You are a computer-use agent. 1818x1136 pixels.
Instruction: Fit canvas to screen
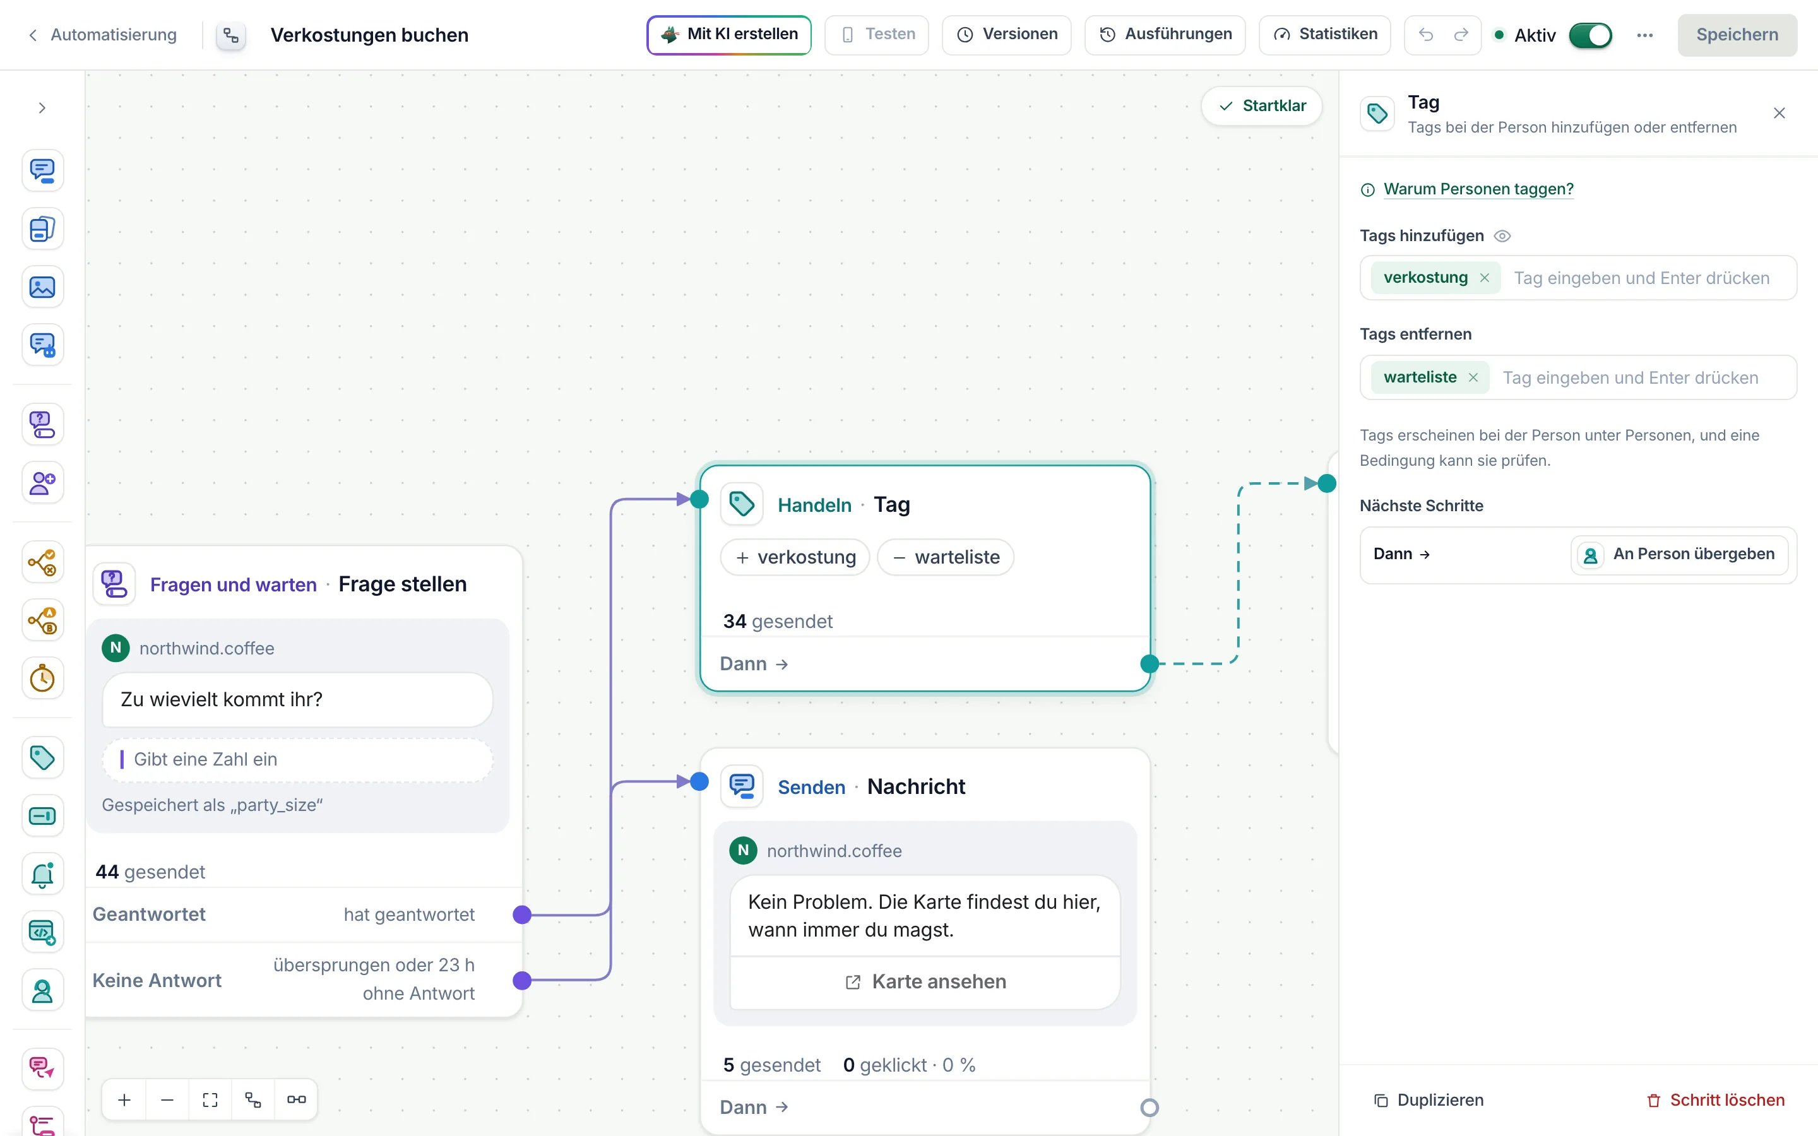(x=210, y=1099)
